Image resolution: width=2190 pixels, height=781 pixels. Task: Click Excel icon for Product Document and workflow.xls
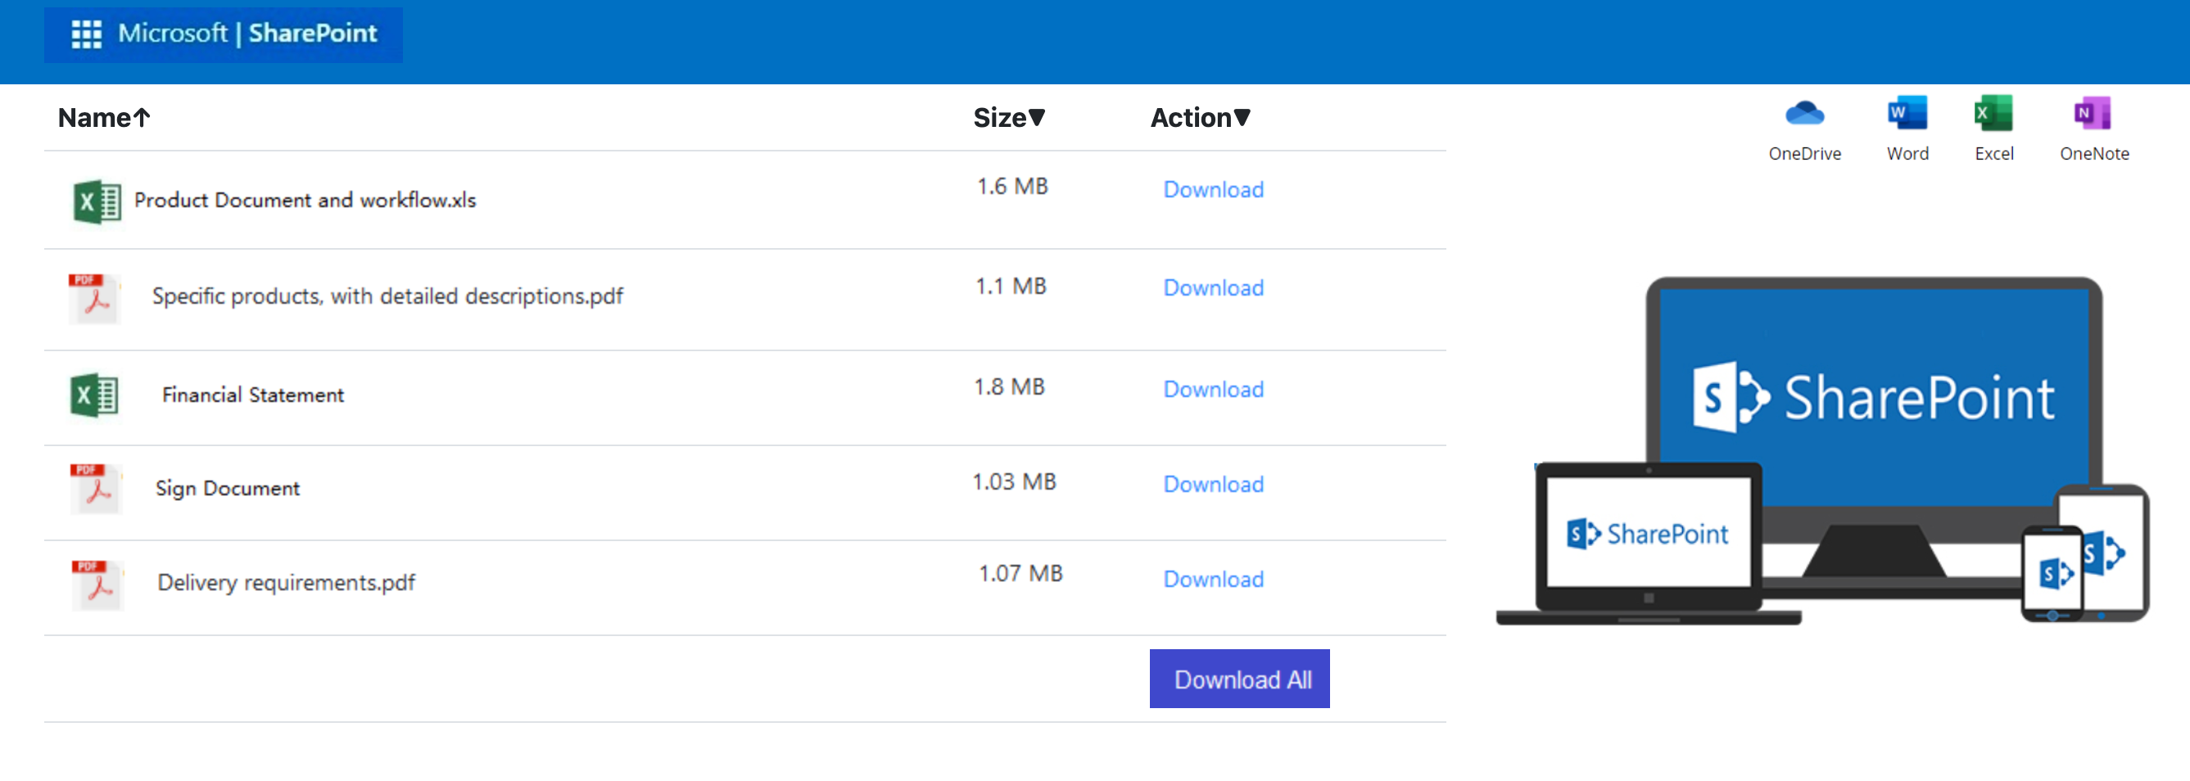(97, 202)
